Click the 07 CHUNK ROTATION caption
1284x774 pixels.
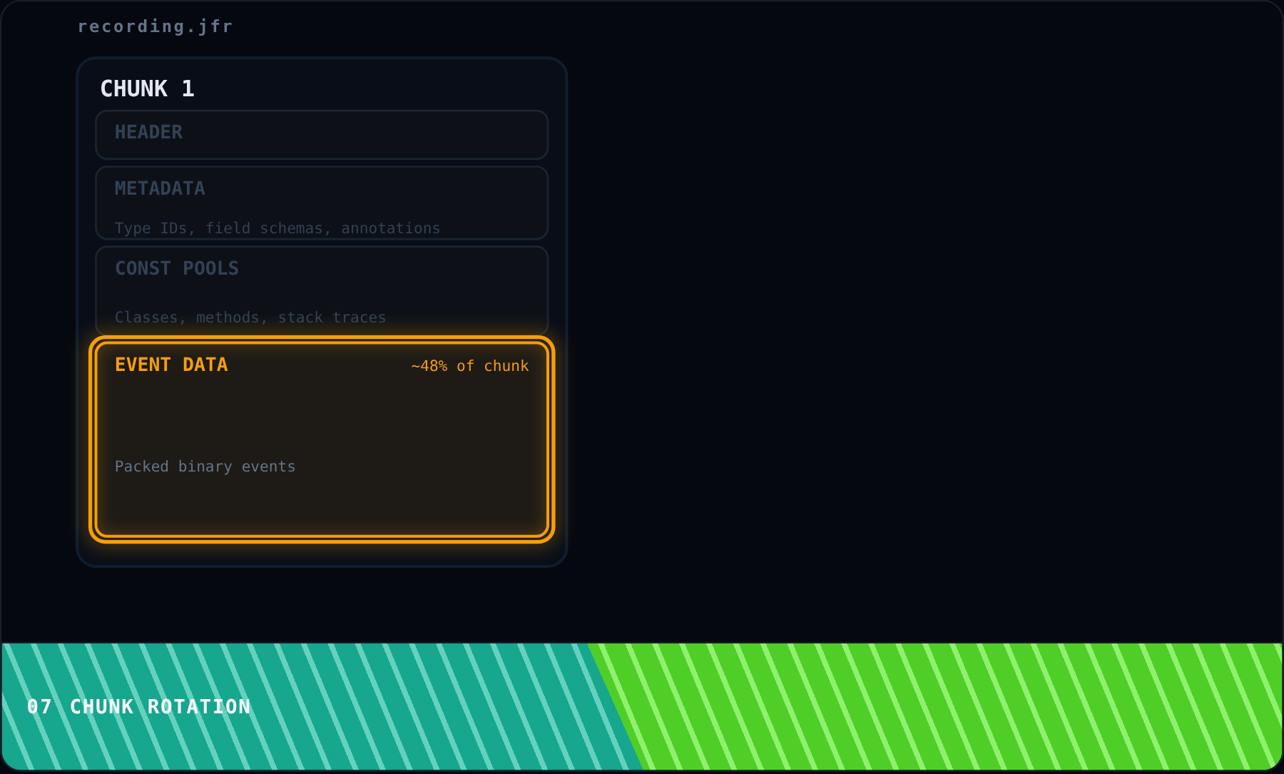(x=139, y=707)
